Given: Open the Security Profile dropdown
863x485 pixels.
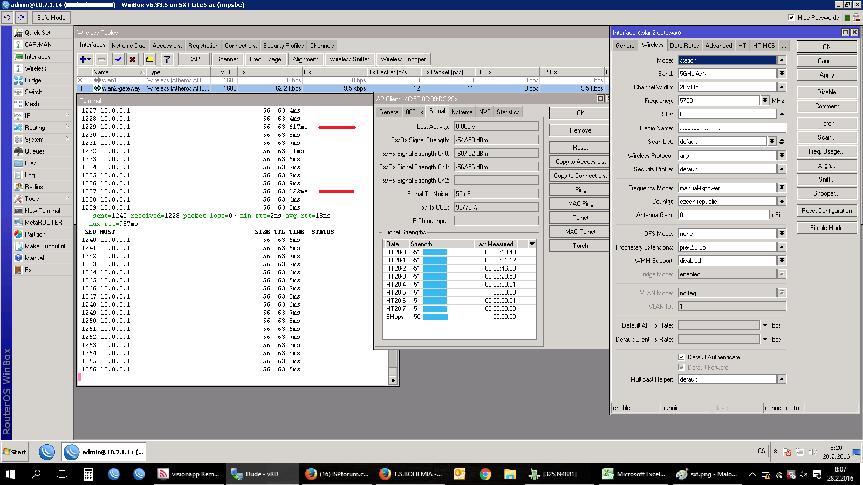Looking at the screenshot, I should tap(782, 169).
